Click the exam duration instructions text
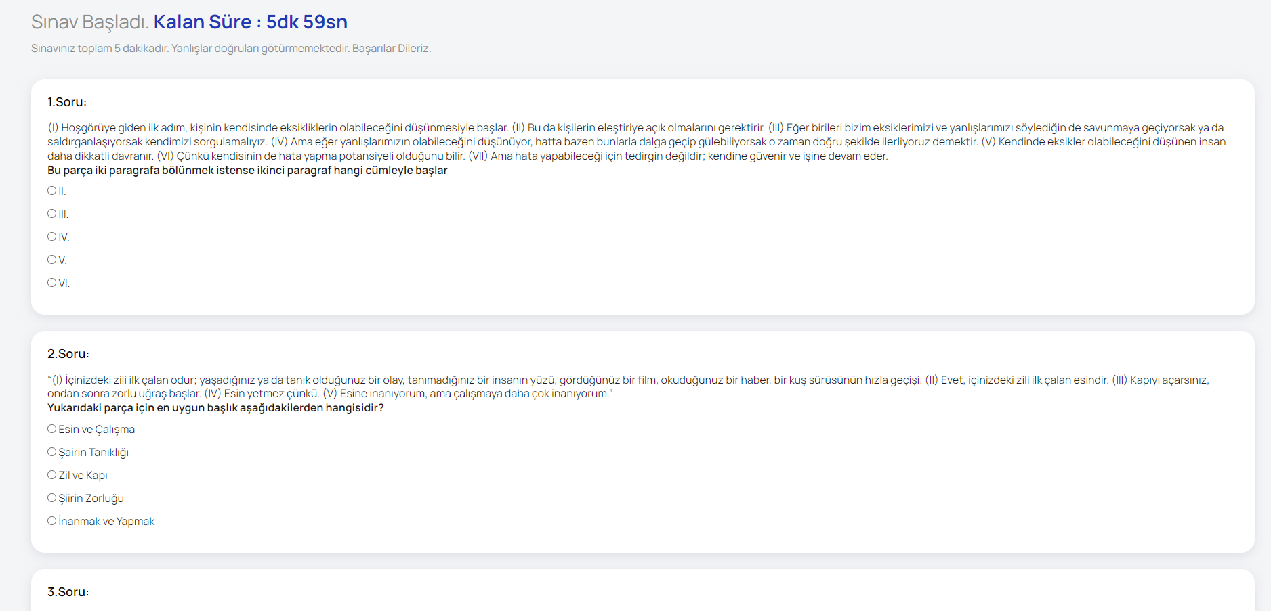The height and width of the screenshot is (611, 1271). point(230,49)
